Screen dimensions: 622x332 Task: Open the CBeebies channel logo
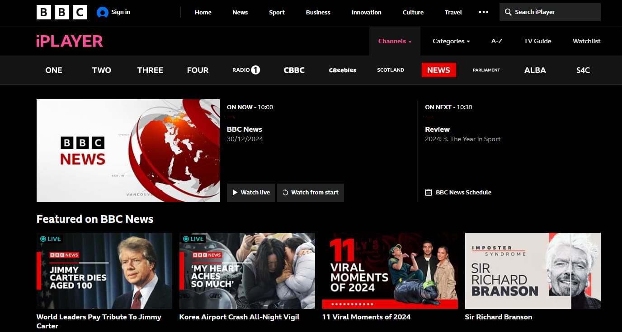[x=342, y=70]
